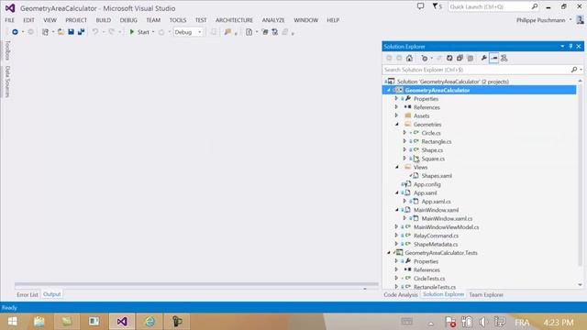Click the Find in Files toolbar icon
The height and width of the screenshot is (330, 587).
pyautogui.click(x=227, y=32)
